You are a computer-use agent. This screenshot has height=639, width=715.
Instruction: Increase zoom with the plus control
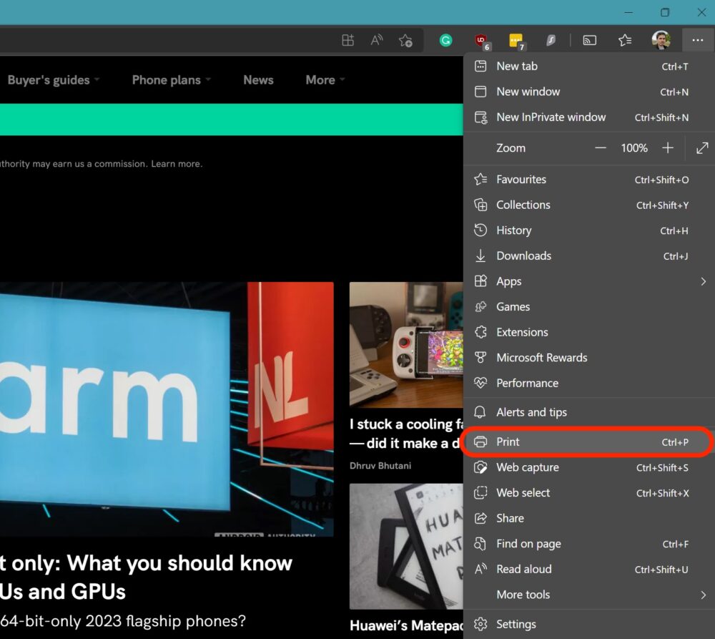point(667,148)
